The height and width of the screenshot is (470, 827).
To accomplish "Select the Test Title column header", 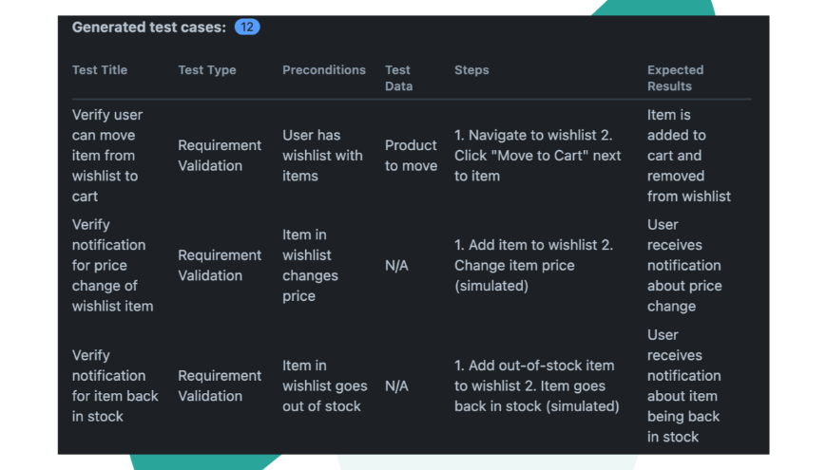I will (100, 70).
